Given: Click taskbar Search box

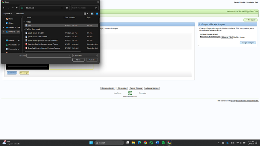Looking at the screenshot, I should (109, 143).
